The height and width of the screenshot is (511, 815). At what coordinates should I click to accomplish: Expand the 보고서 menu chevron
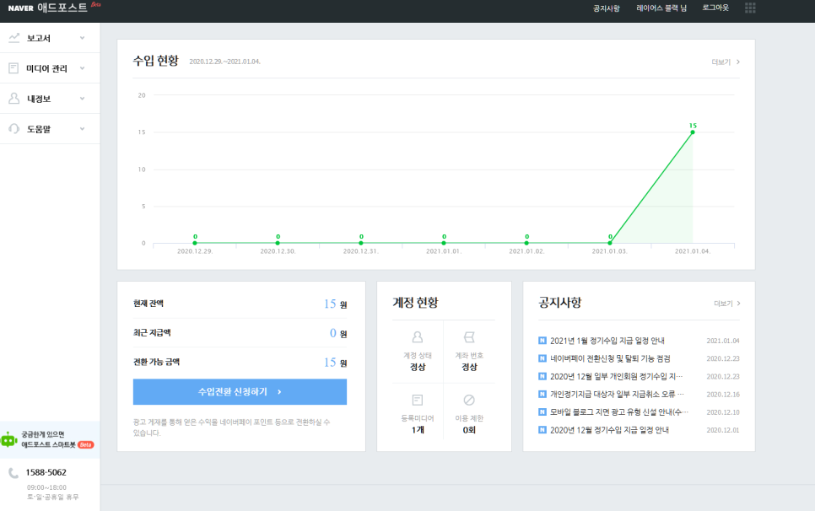coord(82,38)
